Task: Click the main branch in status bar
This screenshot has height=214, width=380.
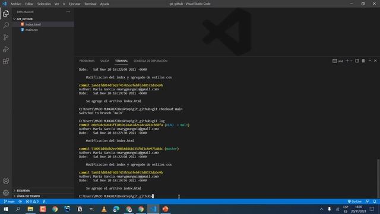Action: click(9, 202)
